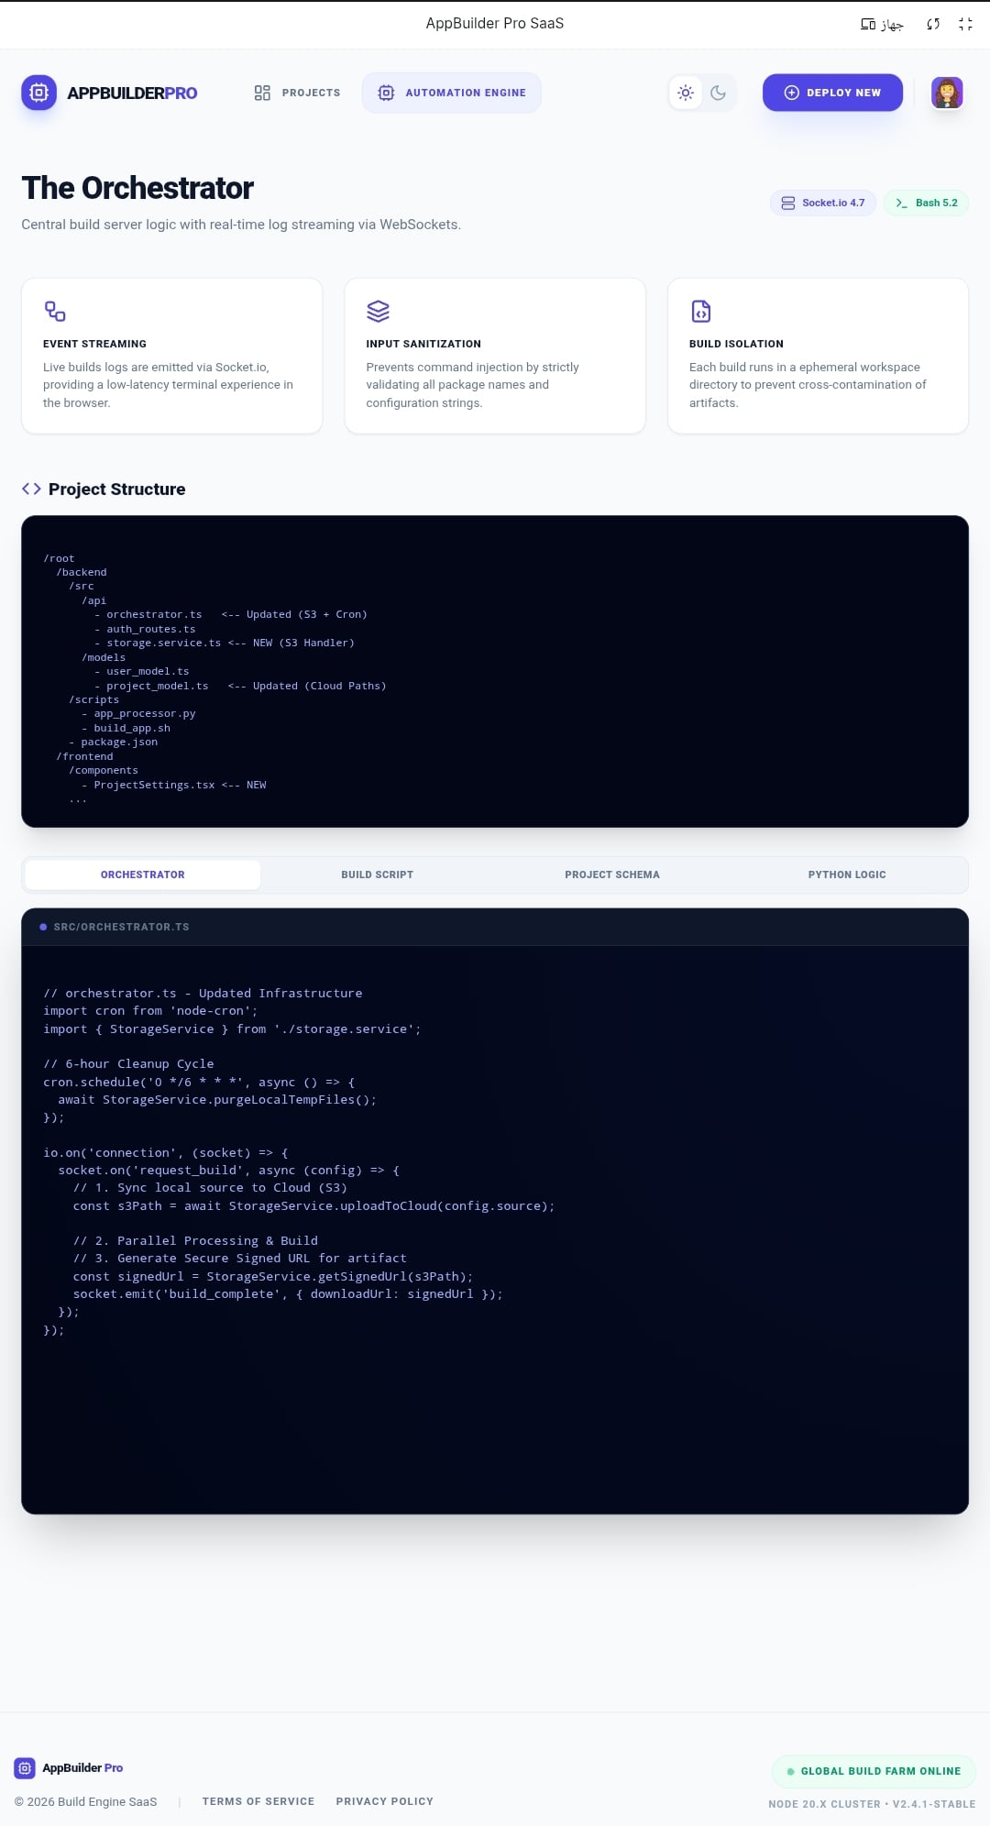This screenshot has width=990, height=1826.
Task: Click the Global Build Farm Online status badge
Action: coord(874,1771)
